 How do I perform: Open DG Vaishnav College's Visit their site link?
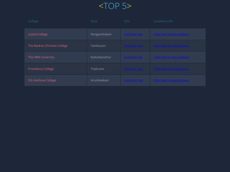tap(133, 80)
